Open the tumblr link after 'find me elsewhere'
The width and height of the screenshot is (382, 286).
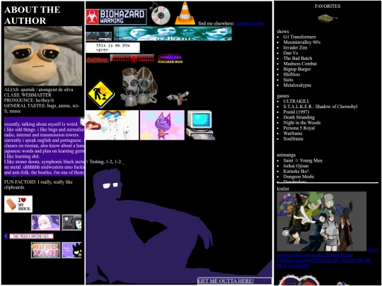257,23
